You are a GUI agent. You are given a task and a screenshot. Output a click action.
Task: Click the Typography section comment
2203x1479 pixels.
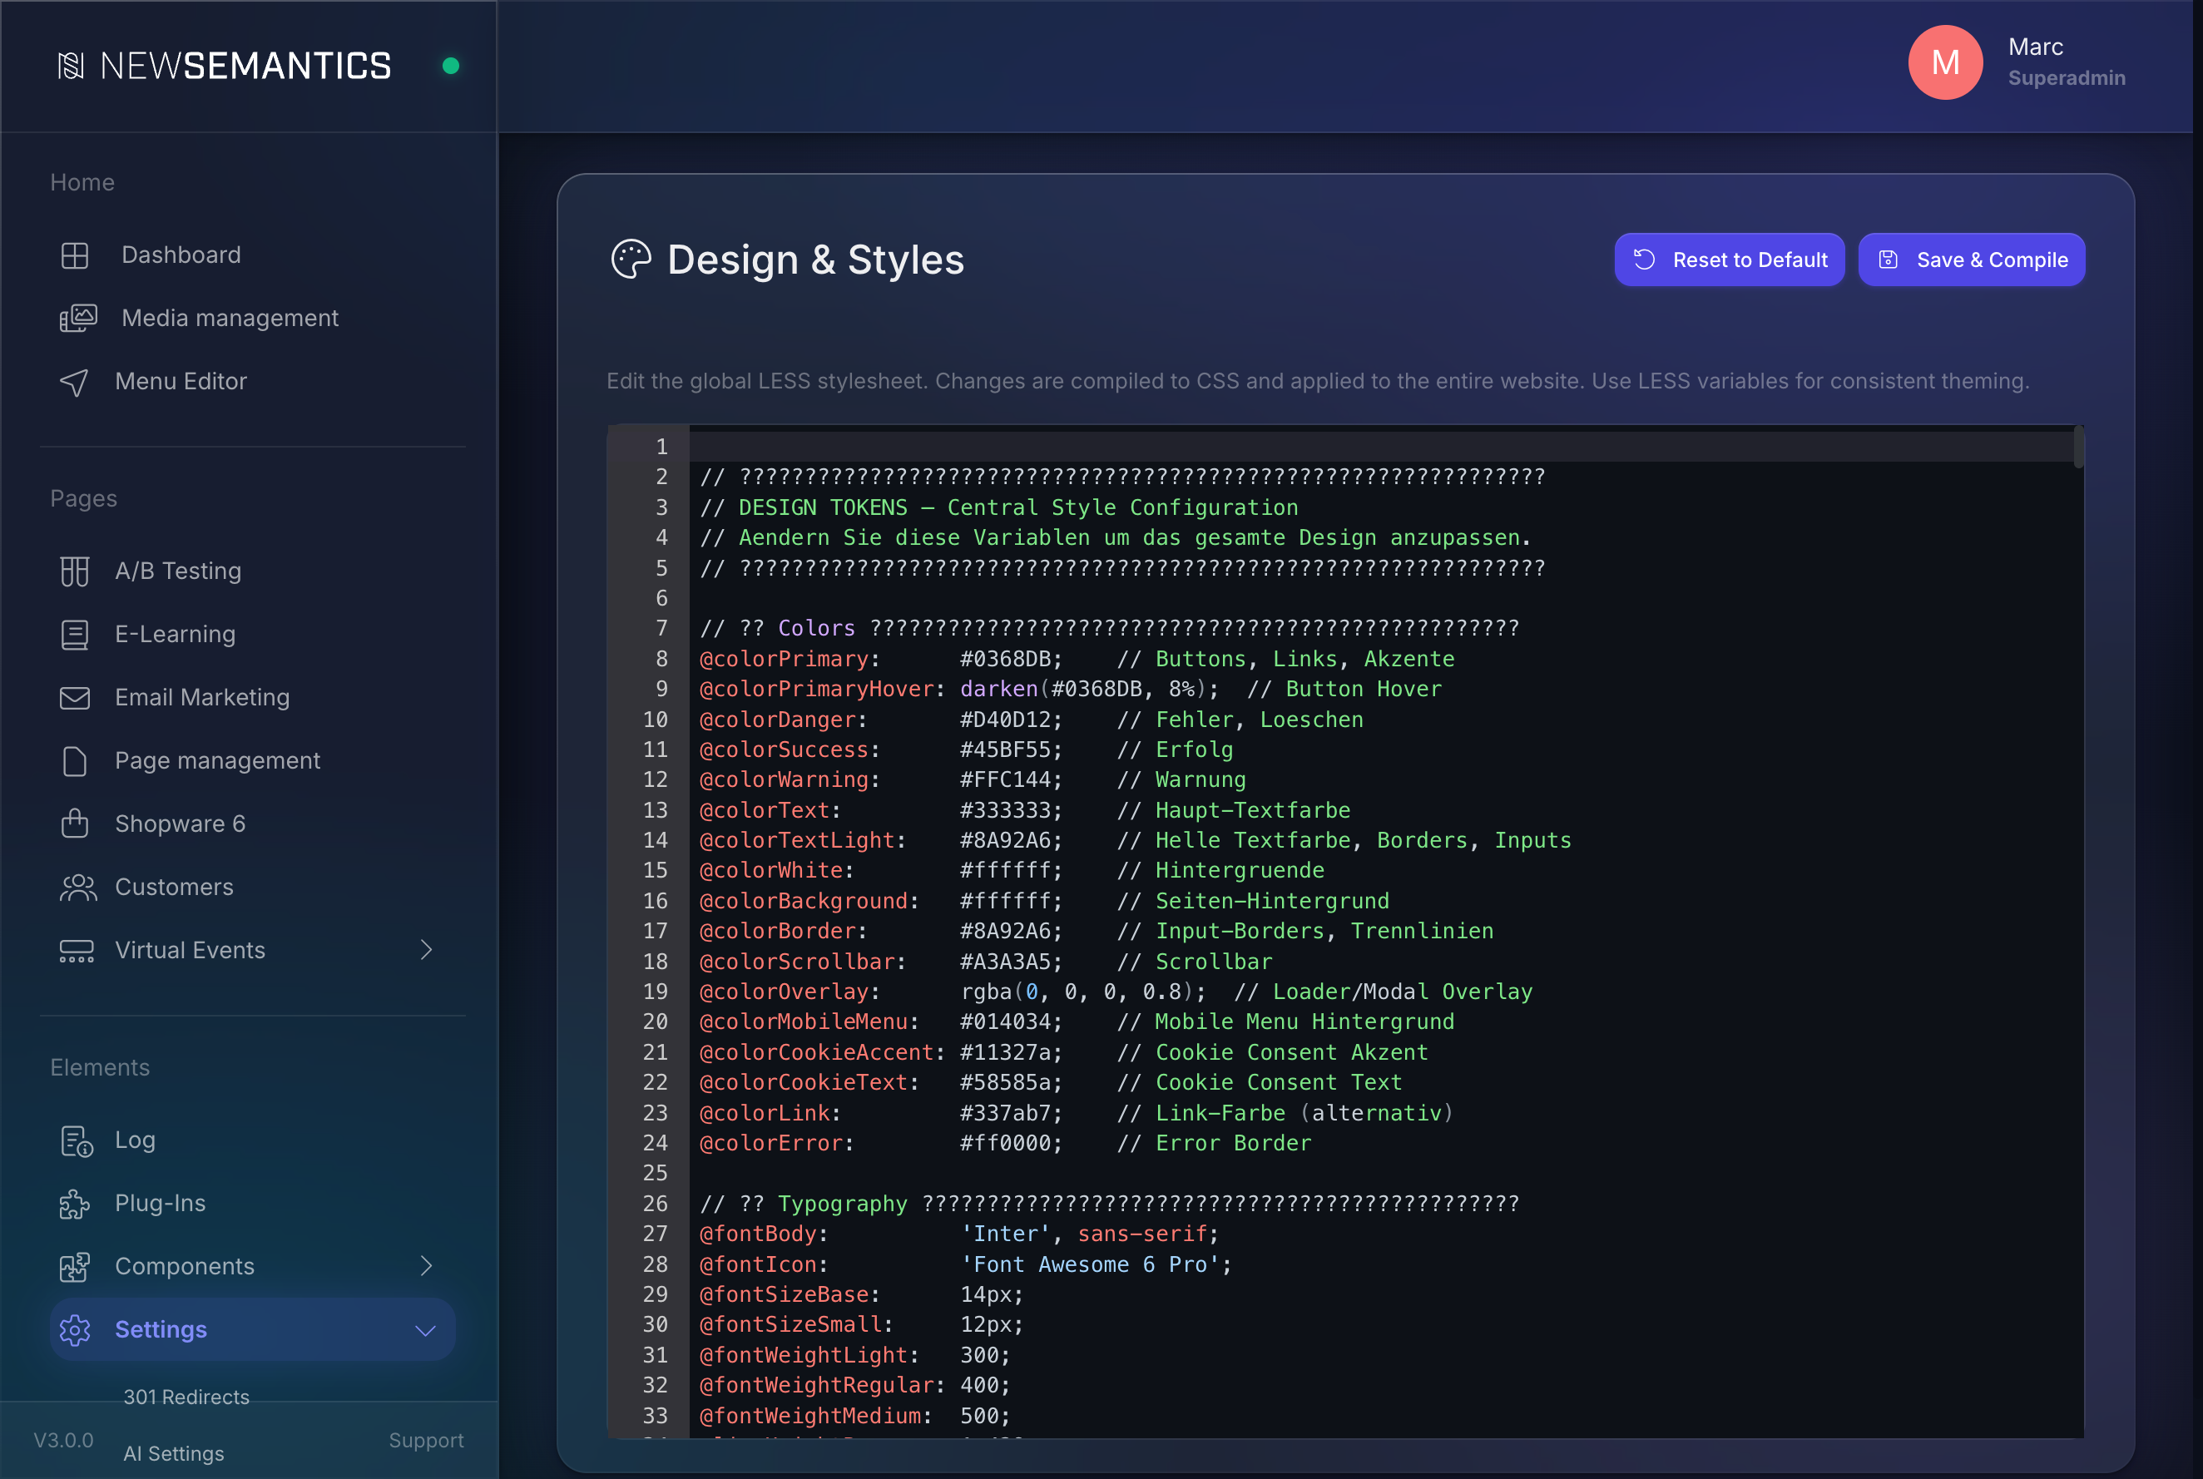(1109, 1204)
